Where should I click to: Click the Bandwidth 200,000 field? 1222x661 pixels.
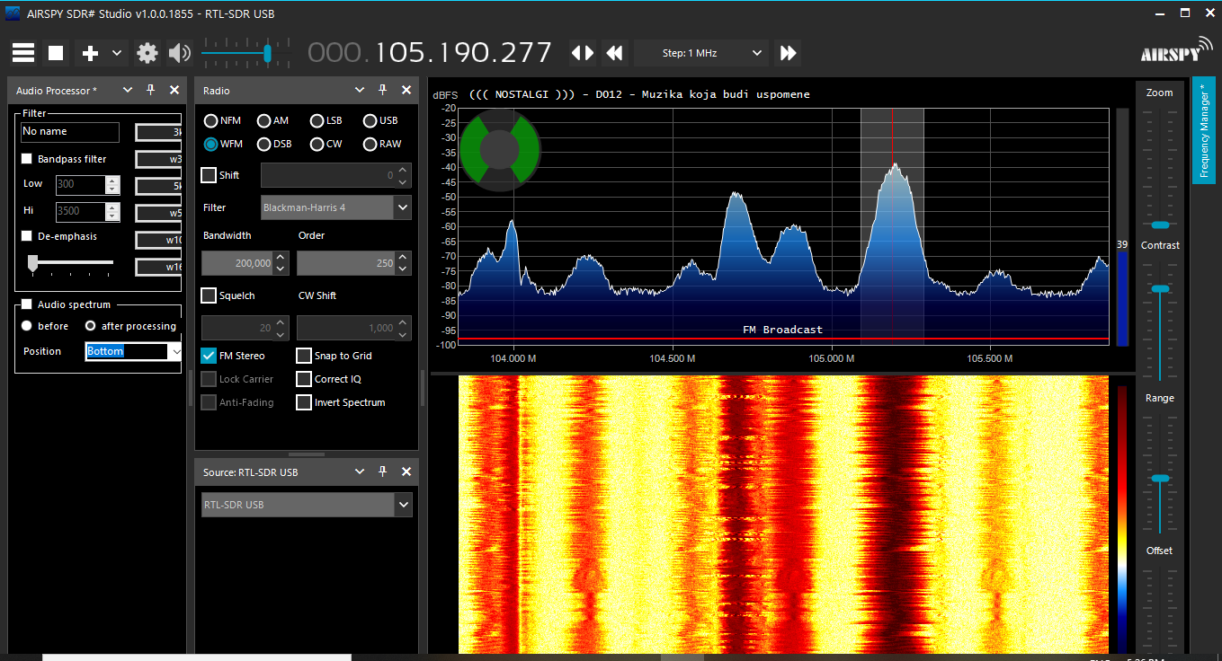(x=237, y=263)
